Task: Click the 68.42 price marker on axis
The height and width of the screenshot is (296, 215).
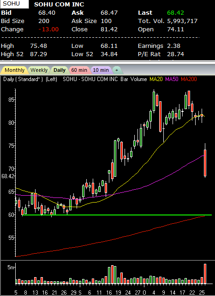Action: pos(8,176)
